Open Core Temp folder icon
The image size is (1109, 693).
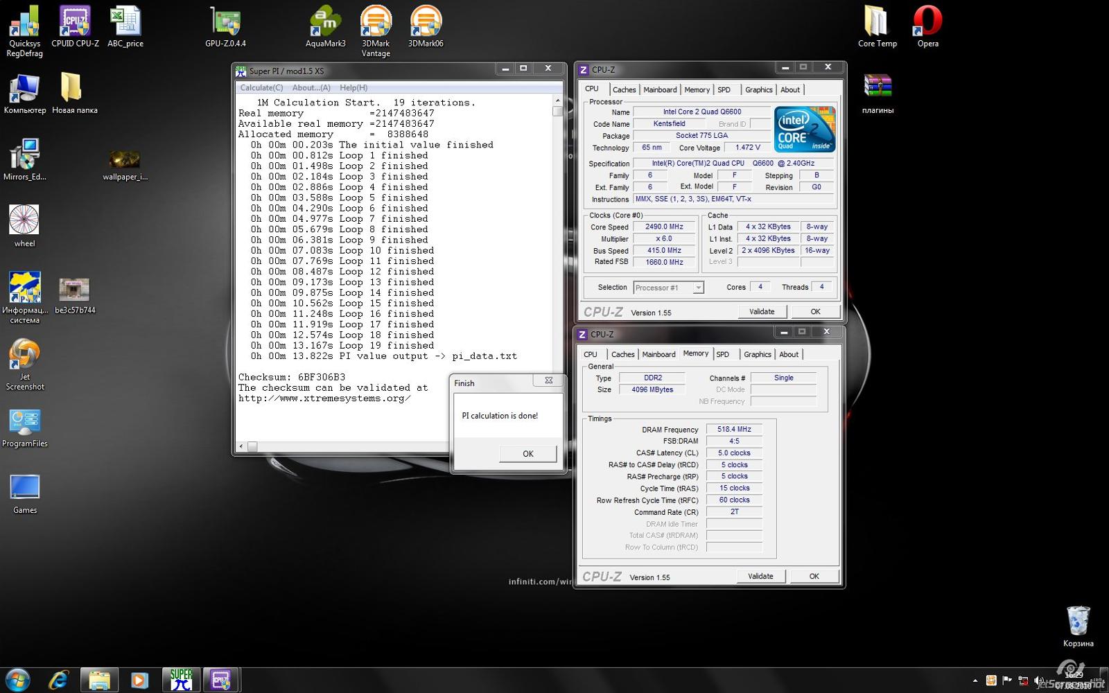(877, 26)
